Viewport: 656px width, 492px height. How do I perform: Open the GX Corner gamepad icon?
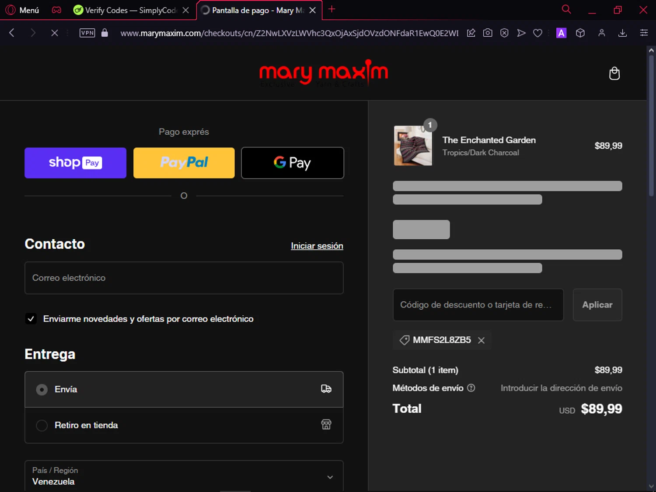pyautogui.click(x=56, y=10)
